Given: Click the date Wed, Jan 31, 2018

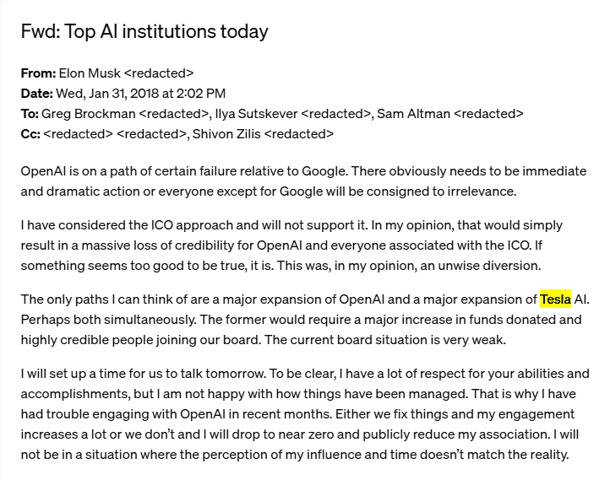Looking at the screenshot, I should [x=107, y=93].
